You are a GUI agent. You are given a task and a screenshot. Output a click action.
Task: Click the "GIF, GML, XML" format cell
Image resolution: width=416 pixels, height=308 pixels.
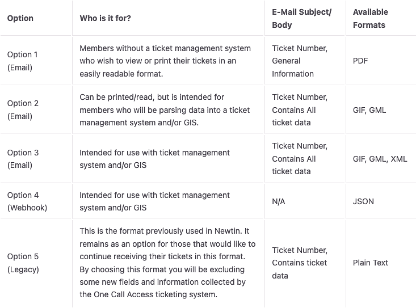(380, 159)
